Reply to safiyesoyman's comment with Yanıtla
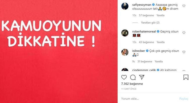The height and width of the screenshot is (103, 189). (161, 15)
